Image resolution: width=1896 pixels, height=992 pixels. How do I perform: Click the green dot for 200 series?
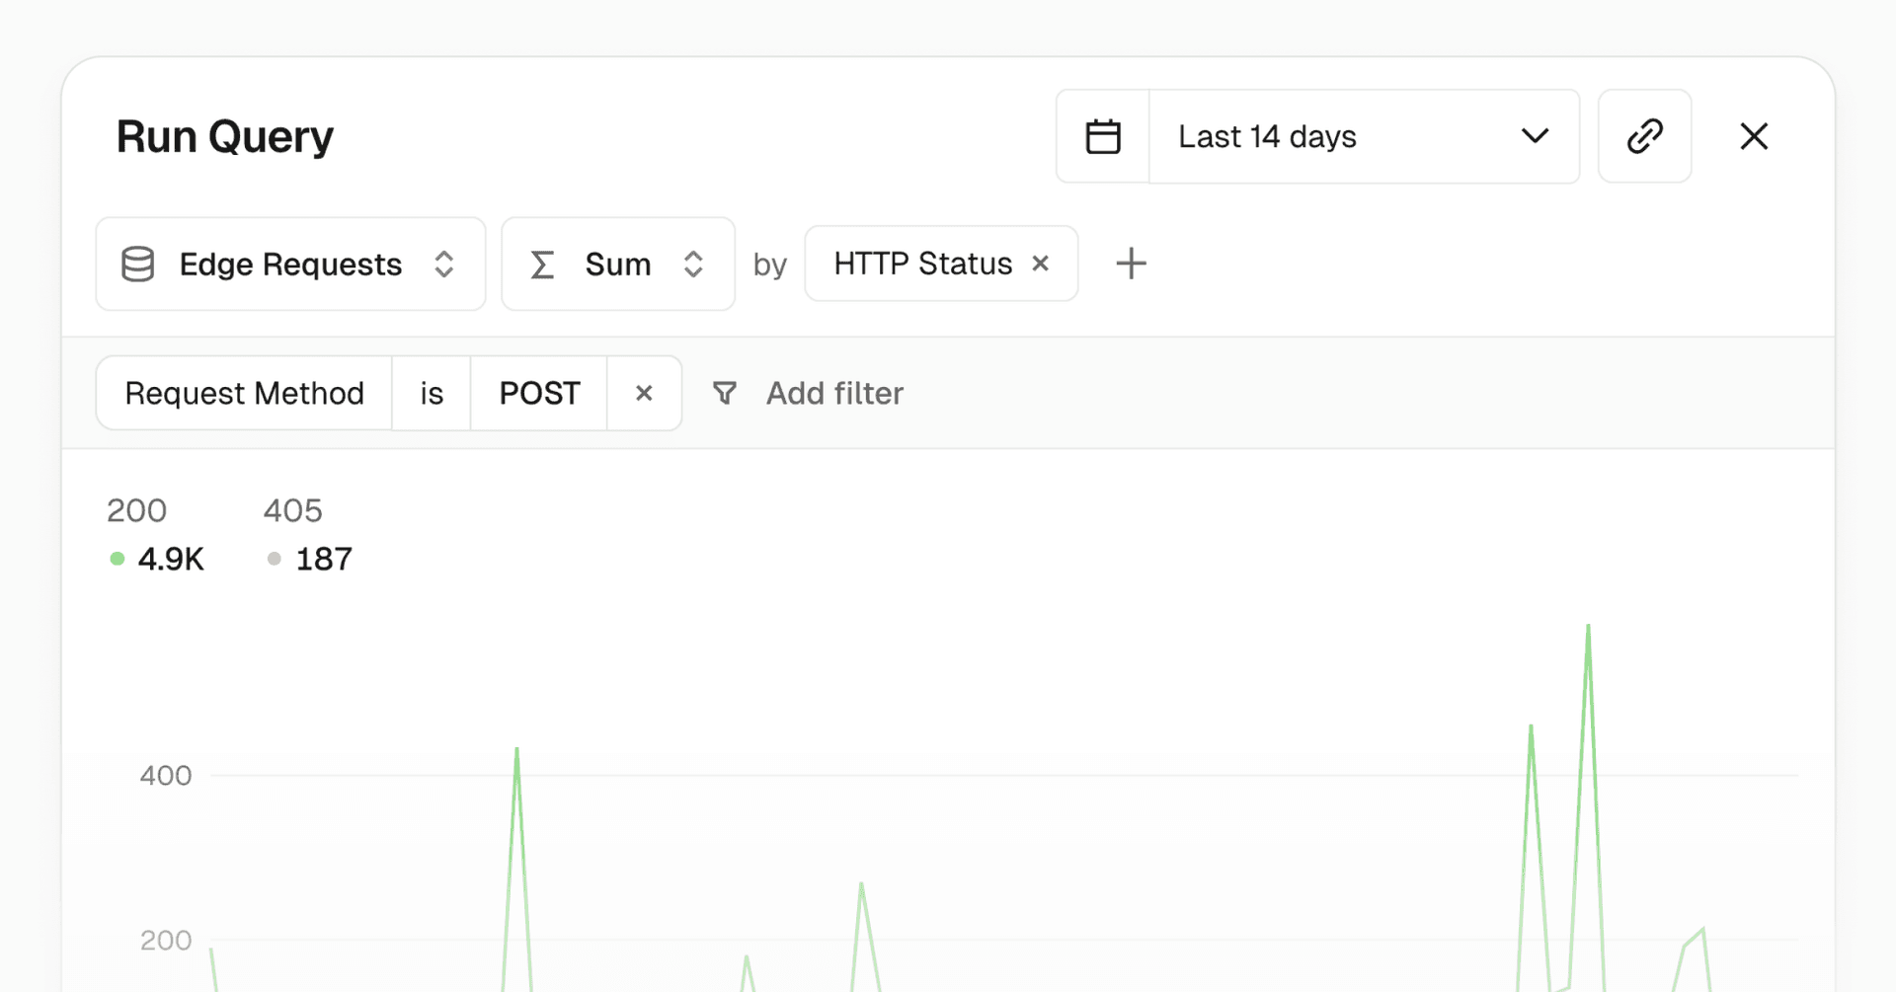[118, 559]
